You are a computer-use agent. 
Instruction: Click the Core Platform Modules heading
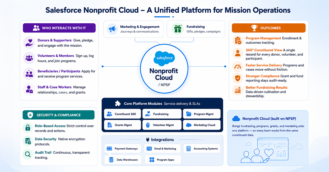[x=143, y=104]
